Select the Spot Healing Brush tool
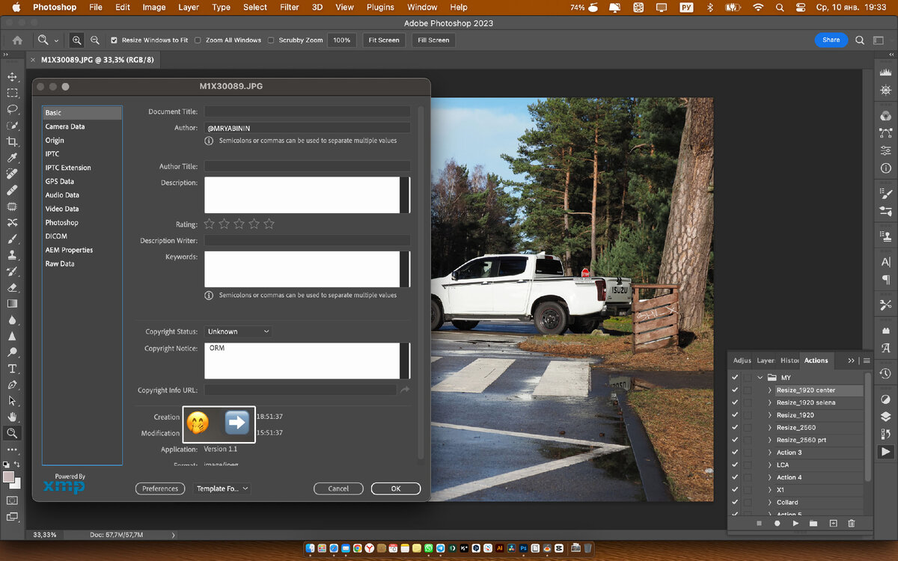 (12, 174)
